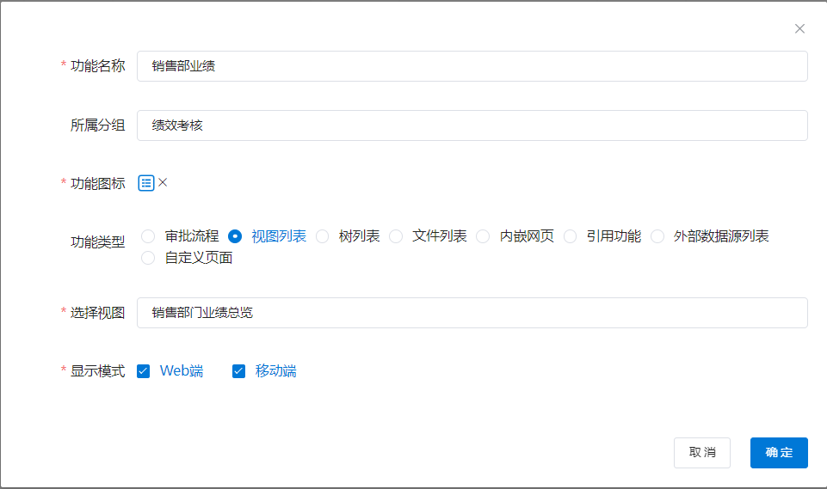
Task: Choose the 树列表 function type
Action: (323, 236)
